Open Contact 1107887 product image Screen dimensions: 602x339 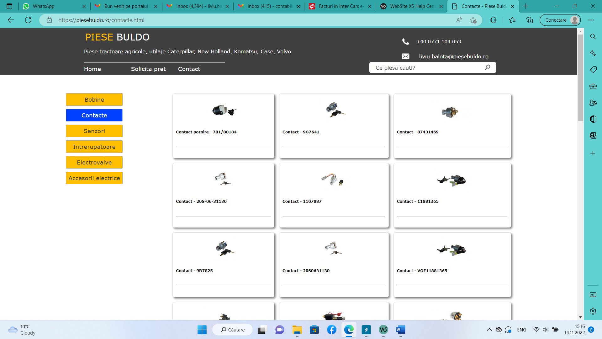click(333, 180)
